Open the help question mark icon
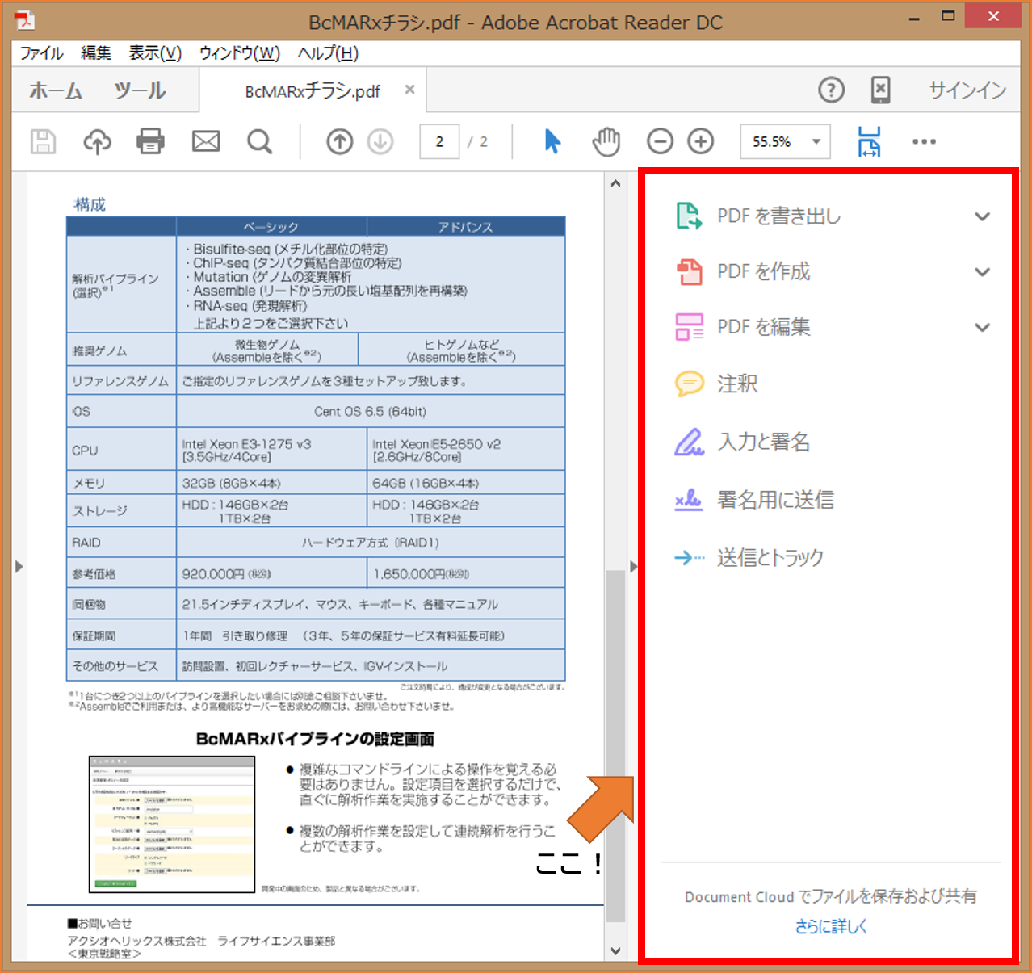The height and width of the screenshot is (973, 1032). (x=832, y=90)
